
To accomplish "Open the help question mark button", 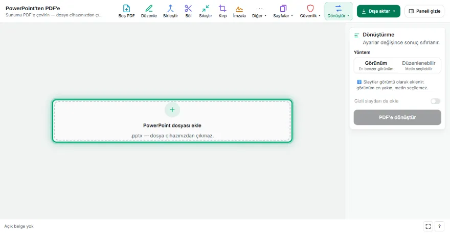I will pyautogui.click(x=439, y=226).
